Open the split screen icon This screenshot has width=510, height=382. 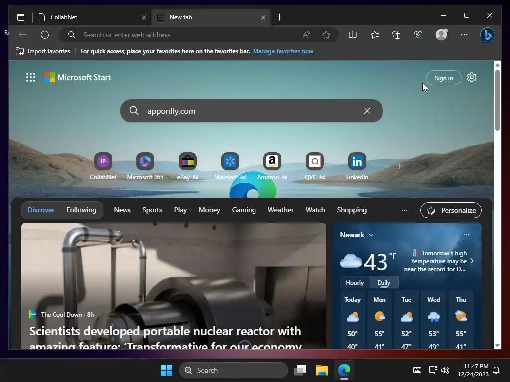[x=353, y=35]
